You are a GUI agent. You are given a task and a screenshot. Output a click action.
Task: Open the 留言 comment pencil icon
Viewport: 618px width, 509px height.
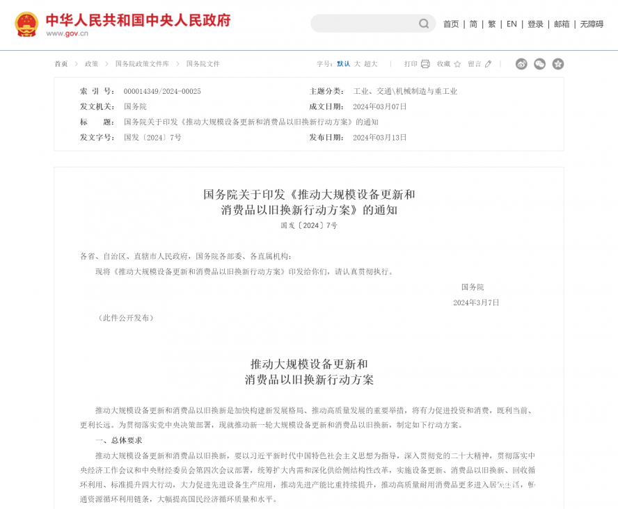point(487,63)
